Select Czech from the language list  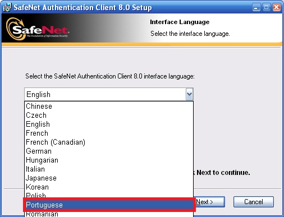point(109,115)
